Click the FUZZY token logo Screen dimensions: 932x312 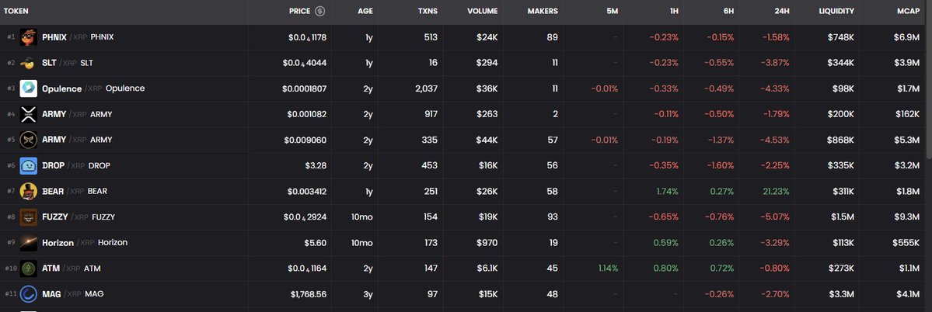(x=28, y=217)
